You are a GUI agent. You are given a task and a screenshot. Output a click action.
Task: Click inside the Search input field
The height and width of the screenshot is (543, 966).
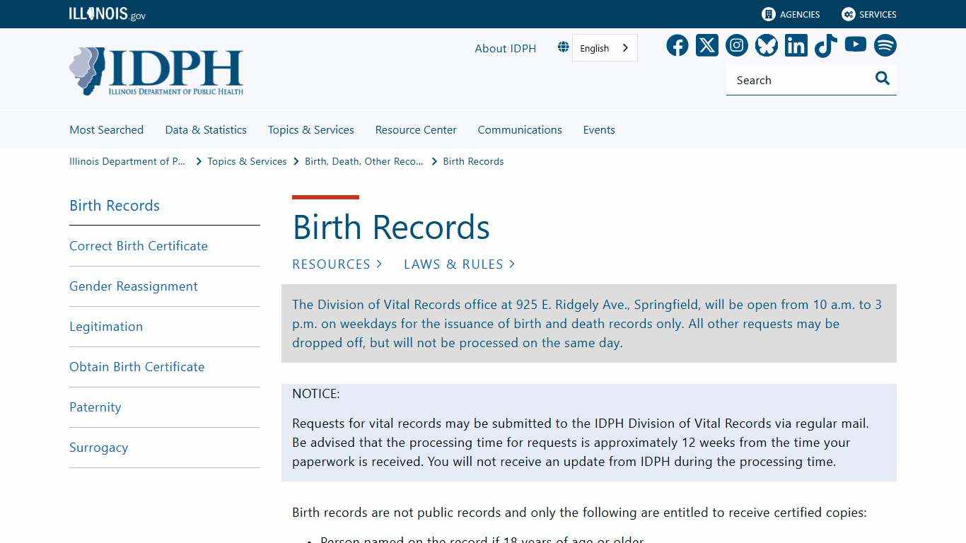[x=792, y=79]
